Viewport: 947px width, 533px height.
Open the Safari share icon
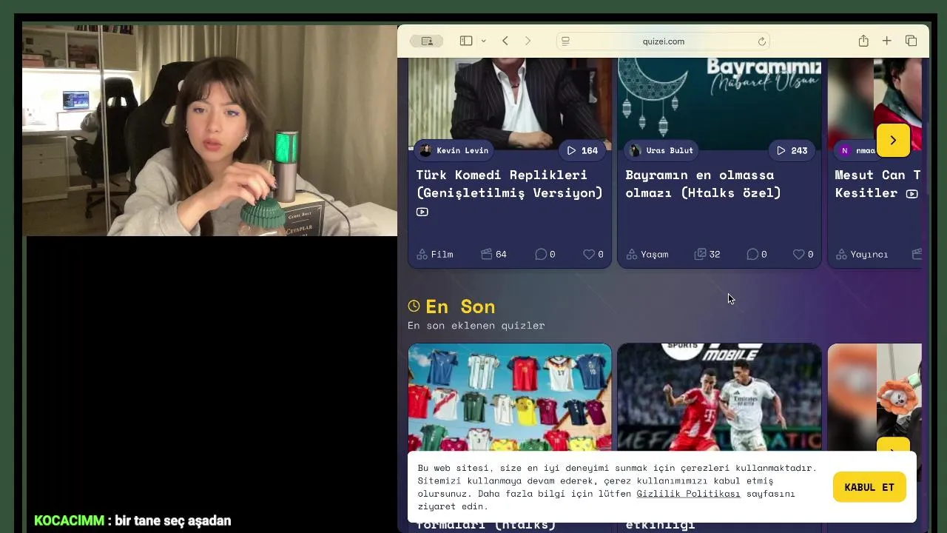point(863,41)
